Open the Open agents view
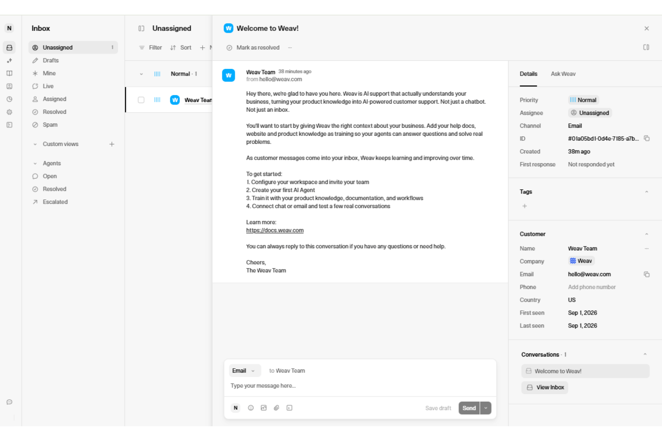This screenshot has height=441, width=662. 73,176
